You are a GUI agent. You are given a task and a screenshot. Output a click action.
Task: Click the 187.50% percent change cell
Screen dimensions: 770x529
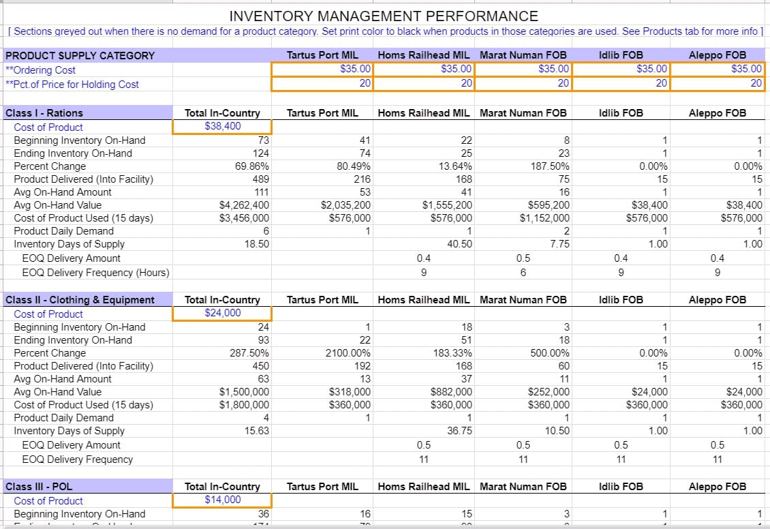click(x=550, y=166)
